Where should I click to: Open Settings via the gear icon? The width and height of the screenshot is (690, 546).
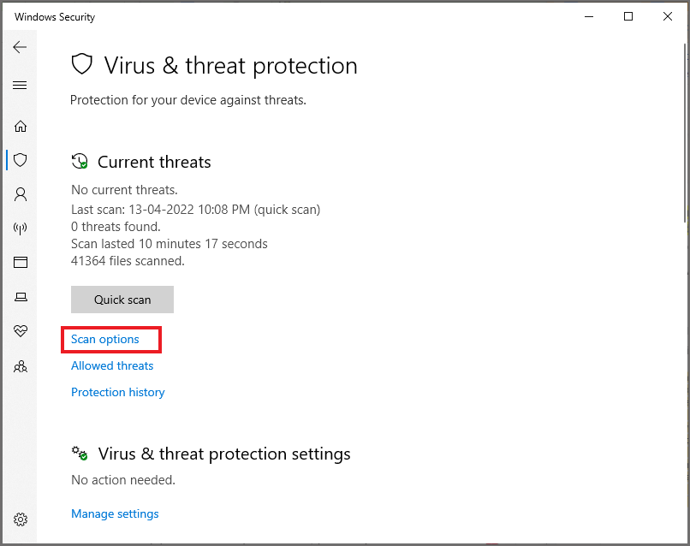click(20, 519)
